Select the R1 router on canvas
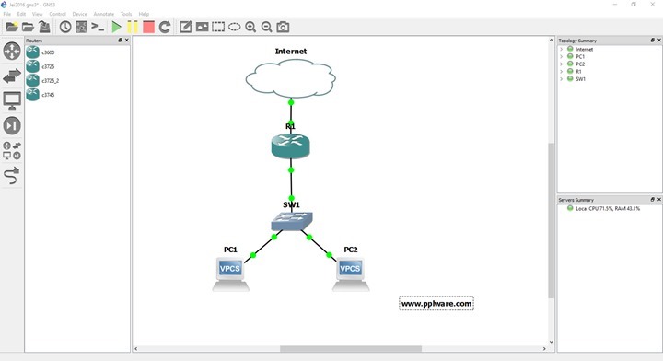The image size is (663, 361). pyautogui.click(x=290, y=146)
